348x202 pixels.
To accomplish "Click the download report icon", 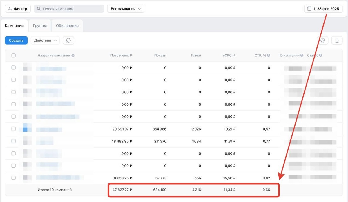I will pos(337,41).
